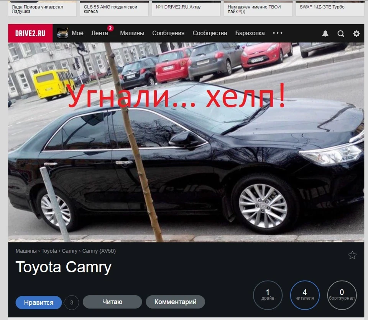Follow the Машины breadcrumb link
The height and width of the screenshot is (320, 368).
tap(26, 251)
